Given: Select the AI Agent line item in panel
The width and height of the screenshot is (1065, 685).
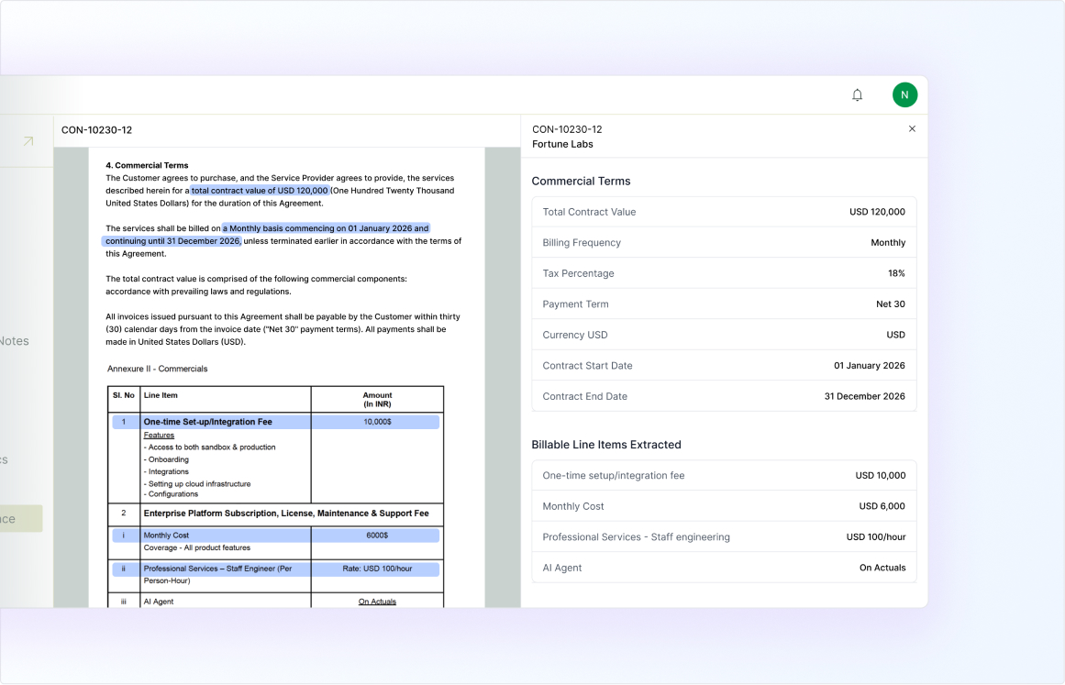Looking at the screenshot, I should coord(724,568).
